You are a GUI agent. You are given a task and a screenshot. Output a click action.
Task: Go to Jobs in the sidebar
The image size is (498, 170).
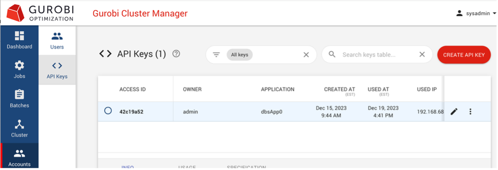[x=19, y=70]
